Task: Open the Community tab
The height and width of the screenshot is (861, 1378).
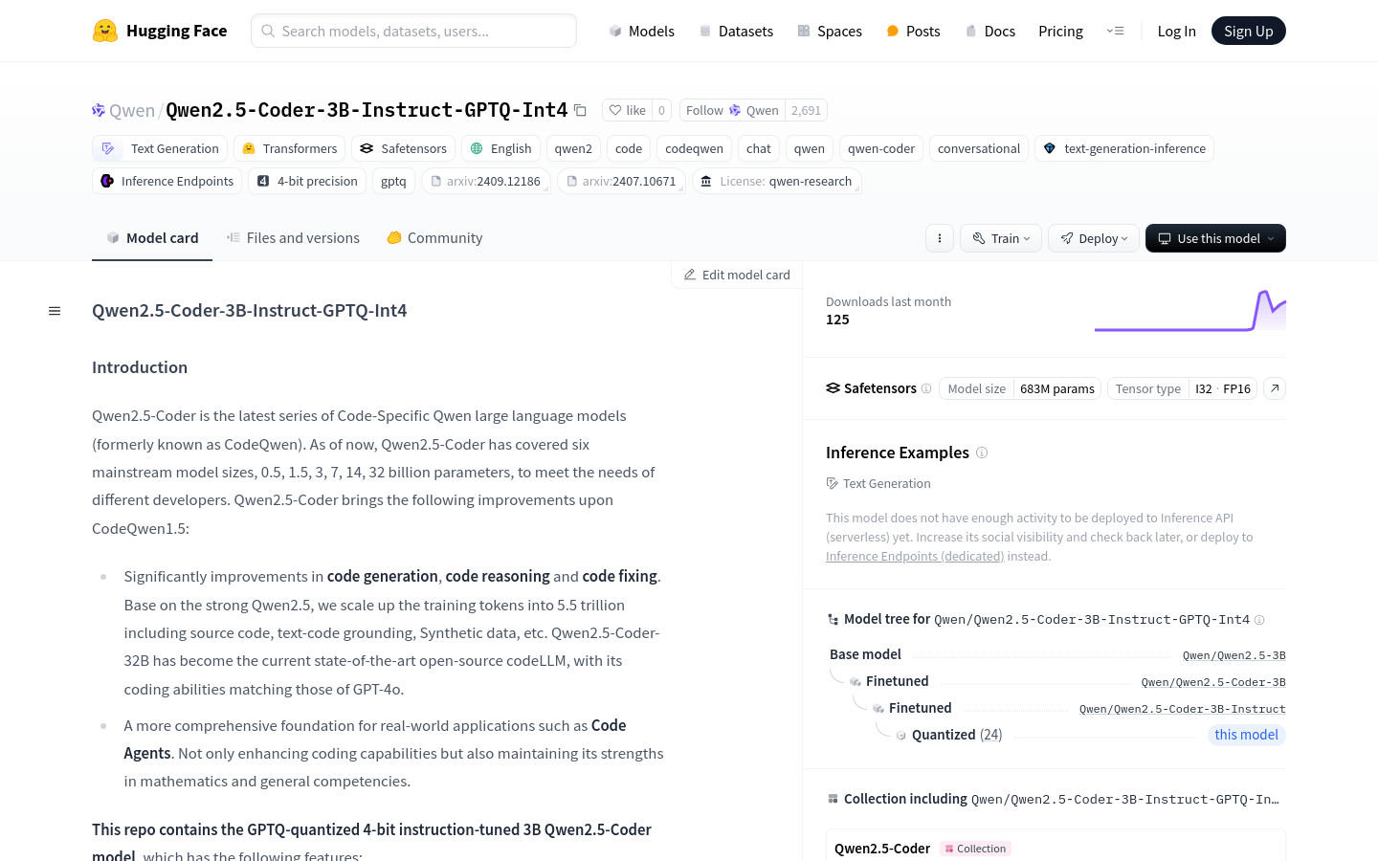Action: (433, 237)
